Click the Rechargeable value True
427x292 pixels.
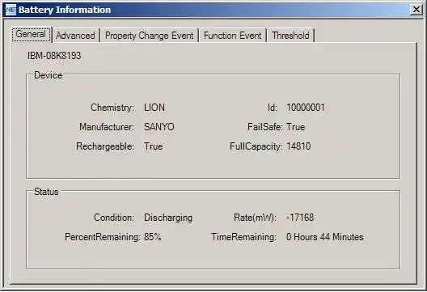tap(154, 146)
